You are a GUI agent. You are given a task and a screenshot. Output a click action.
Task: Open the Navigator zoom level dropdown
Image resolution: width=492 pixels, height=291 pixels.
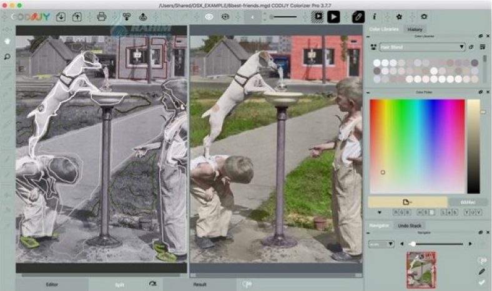click(x=381, y=244)
